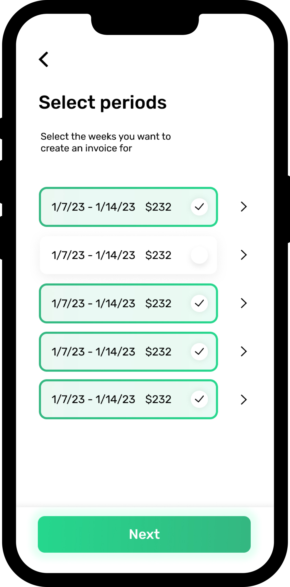The width and height of the screenshot is (290, 587).
Task: Click the right chevron beside the fourth period row
Action: pos(243,351)
